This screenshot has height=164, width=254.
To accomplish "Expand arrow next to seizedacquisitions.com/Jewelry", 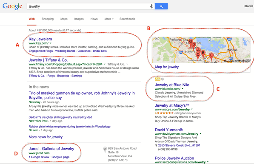I will (x=208, y=162).
